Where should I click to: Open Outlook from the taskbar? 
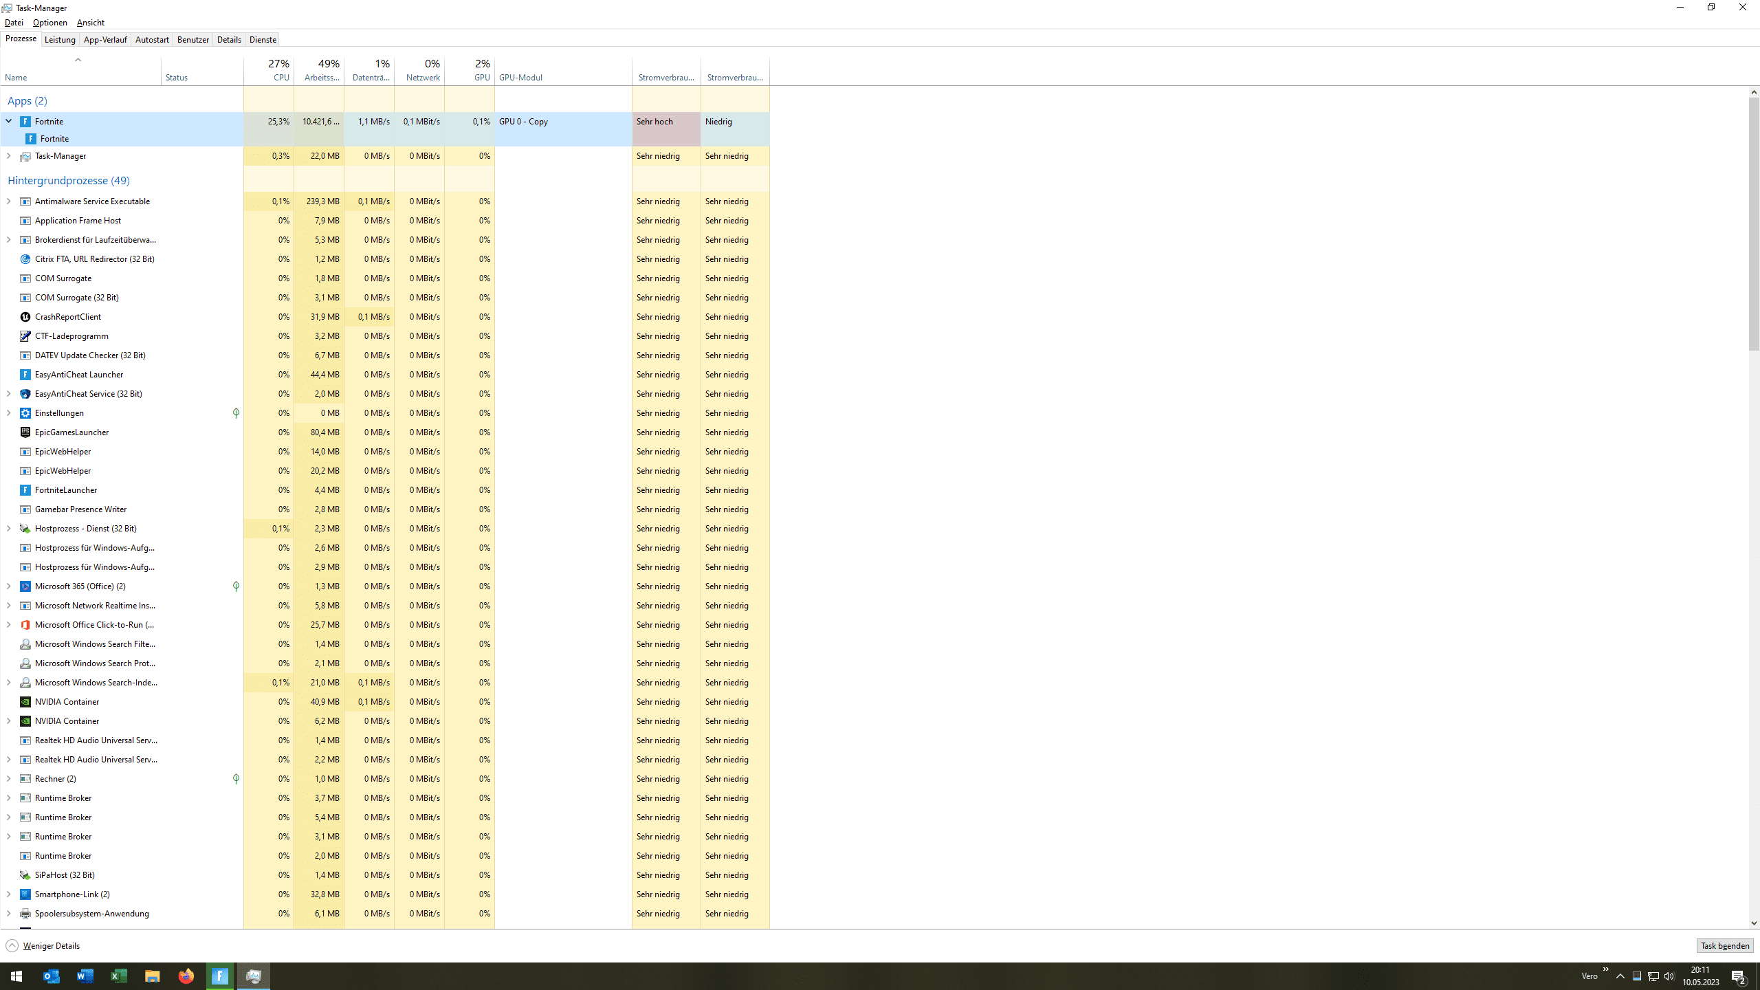(x=51, y=976)
